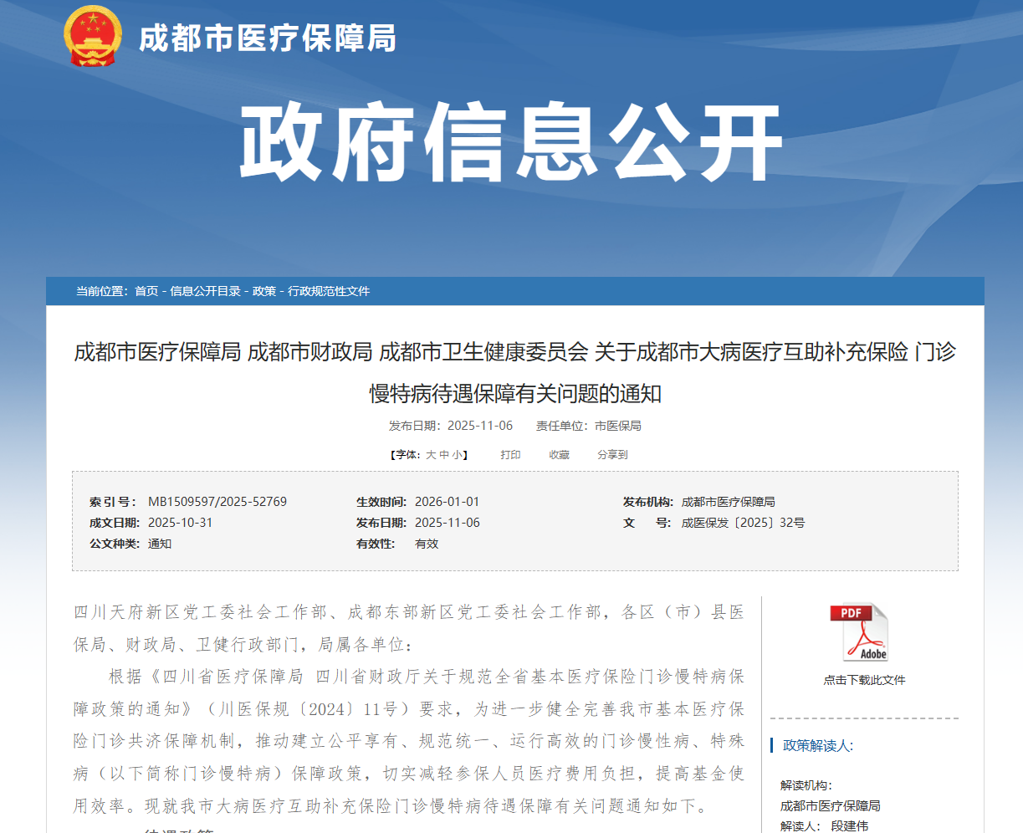Click 收藏 to bookmark this page

pos(559,455)
